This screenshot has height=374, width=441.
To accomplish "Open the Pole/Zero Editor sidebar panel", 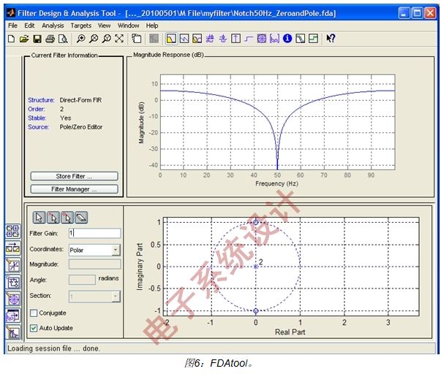I will (x=12, y=299).
